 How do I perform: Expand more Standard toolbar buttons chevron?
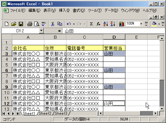point(146,24)
